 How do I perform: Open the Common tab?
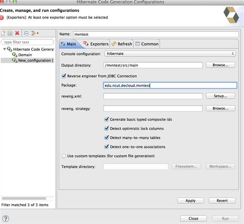tap(147, 44)
